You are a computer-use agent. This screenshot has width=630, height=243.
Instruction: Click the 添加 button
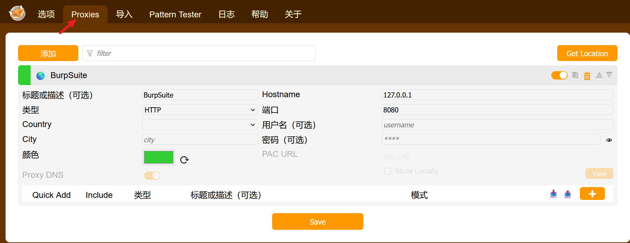click(x=48, y=53)
